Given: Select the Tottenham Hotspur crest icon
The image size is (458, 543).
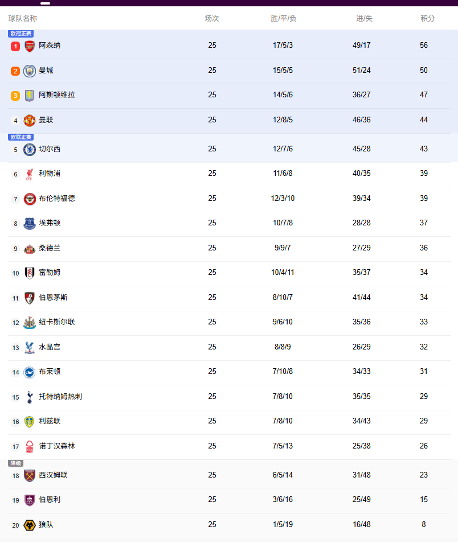Looking at the screenshot, I should point(30,397).
